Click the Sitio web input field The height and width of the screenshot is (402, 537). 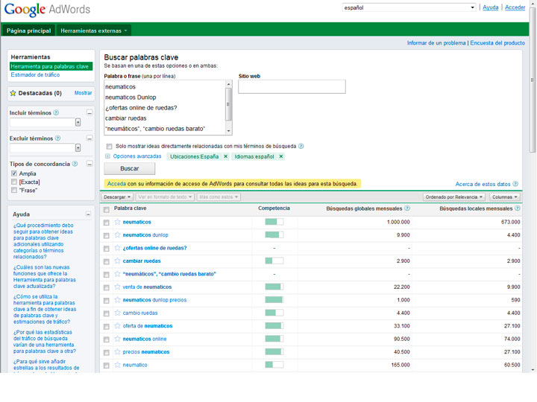coord(292,87)
